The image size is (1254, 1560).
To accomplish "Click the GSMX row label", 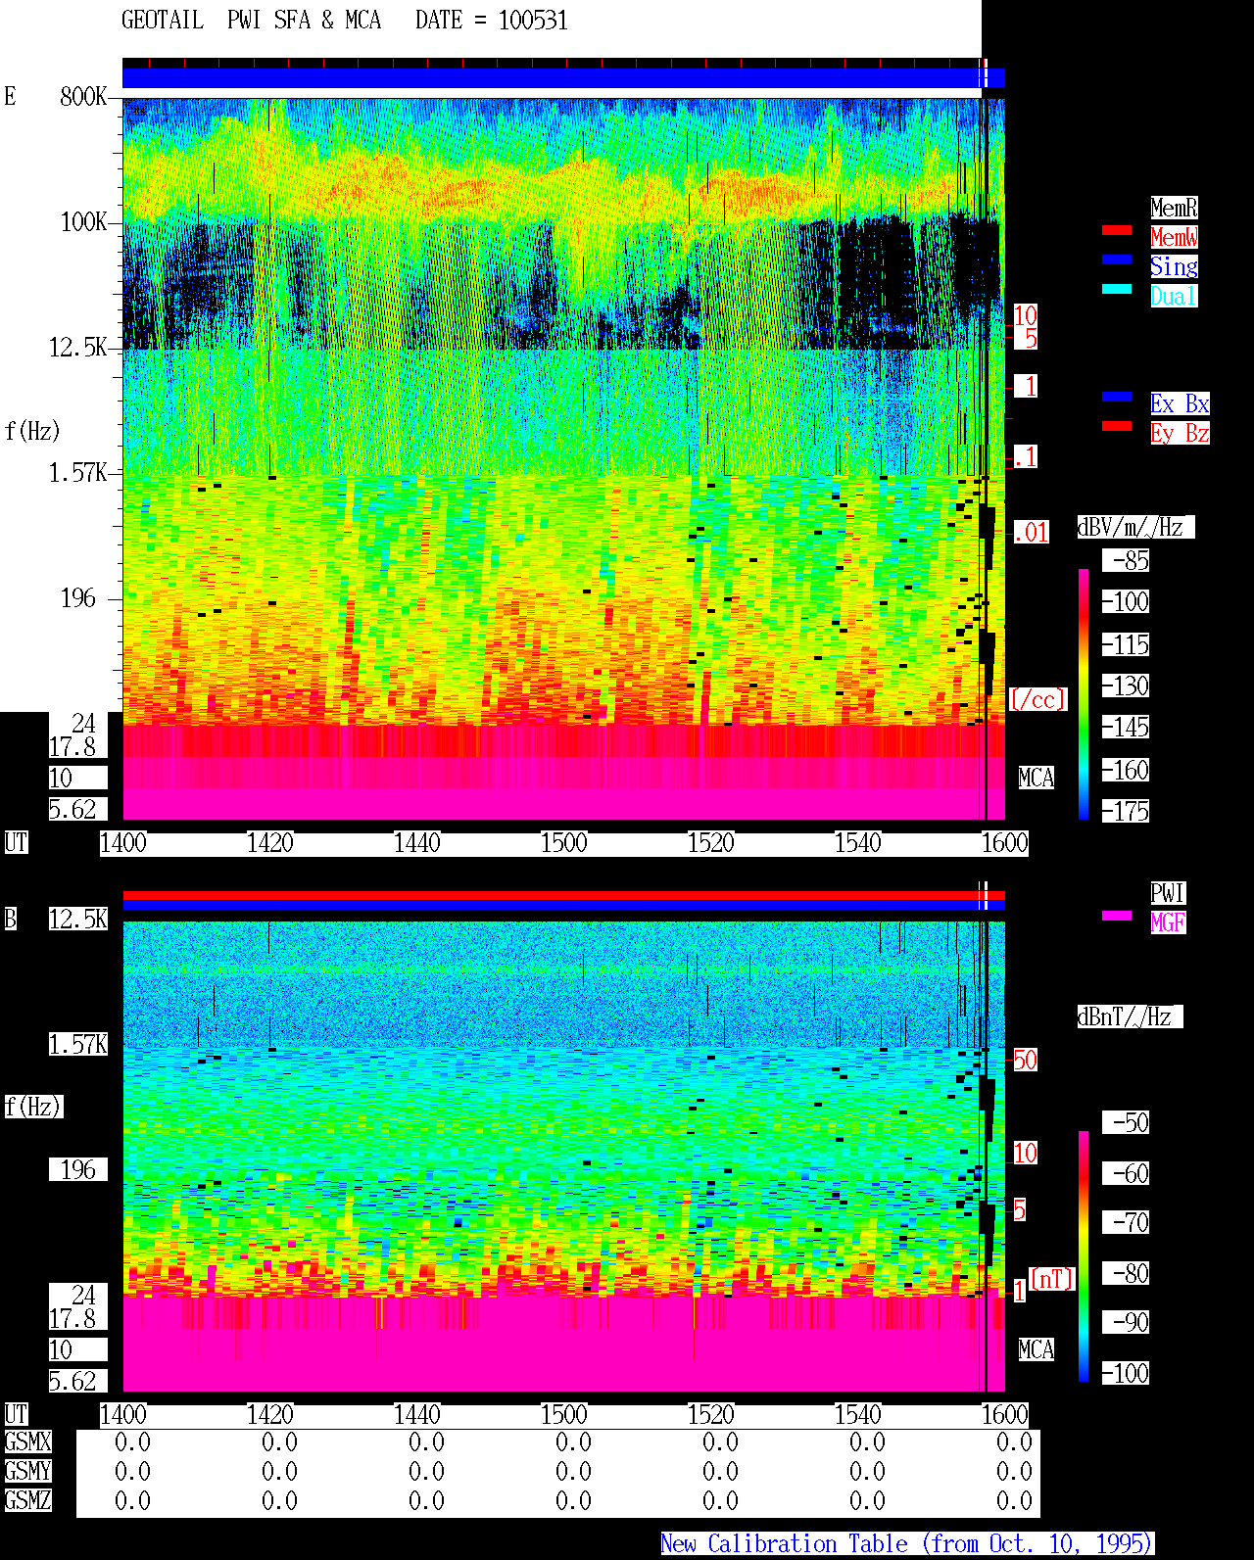I will point(28,1442).
